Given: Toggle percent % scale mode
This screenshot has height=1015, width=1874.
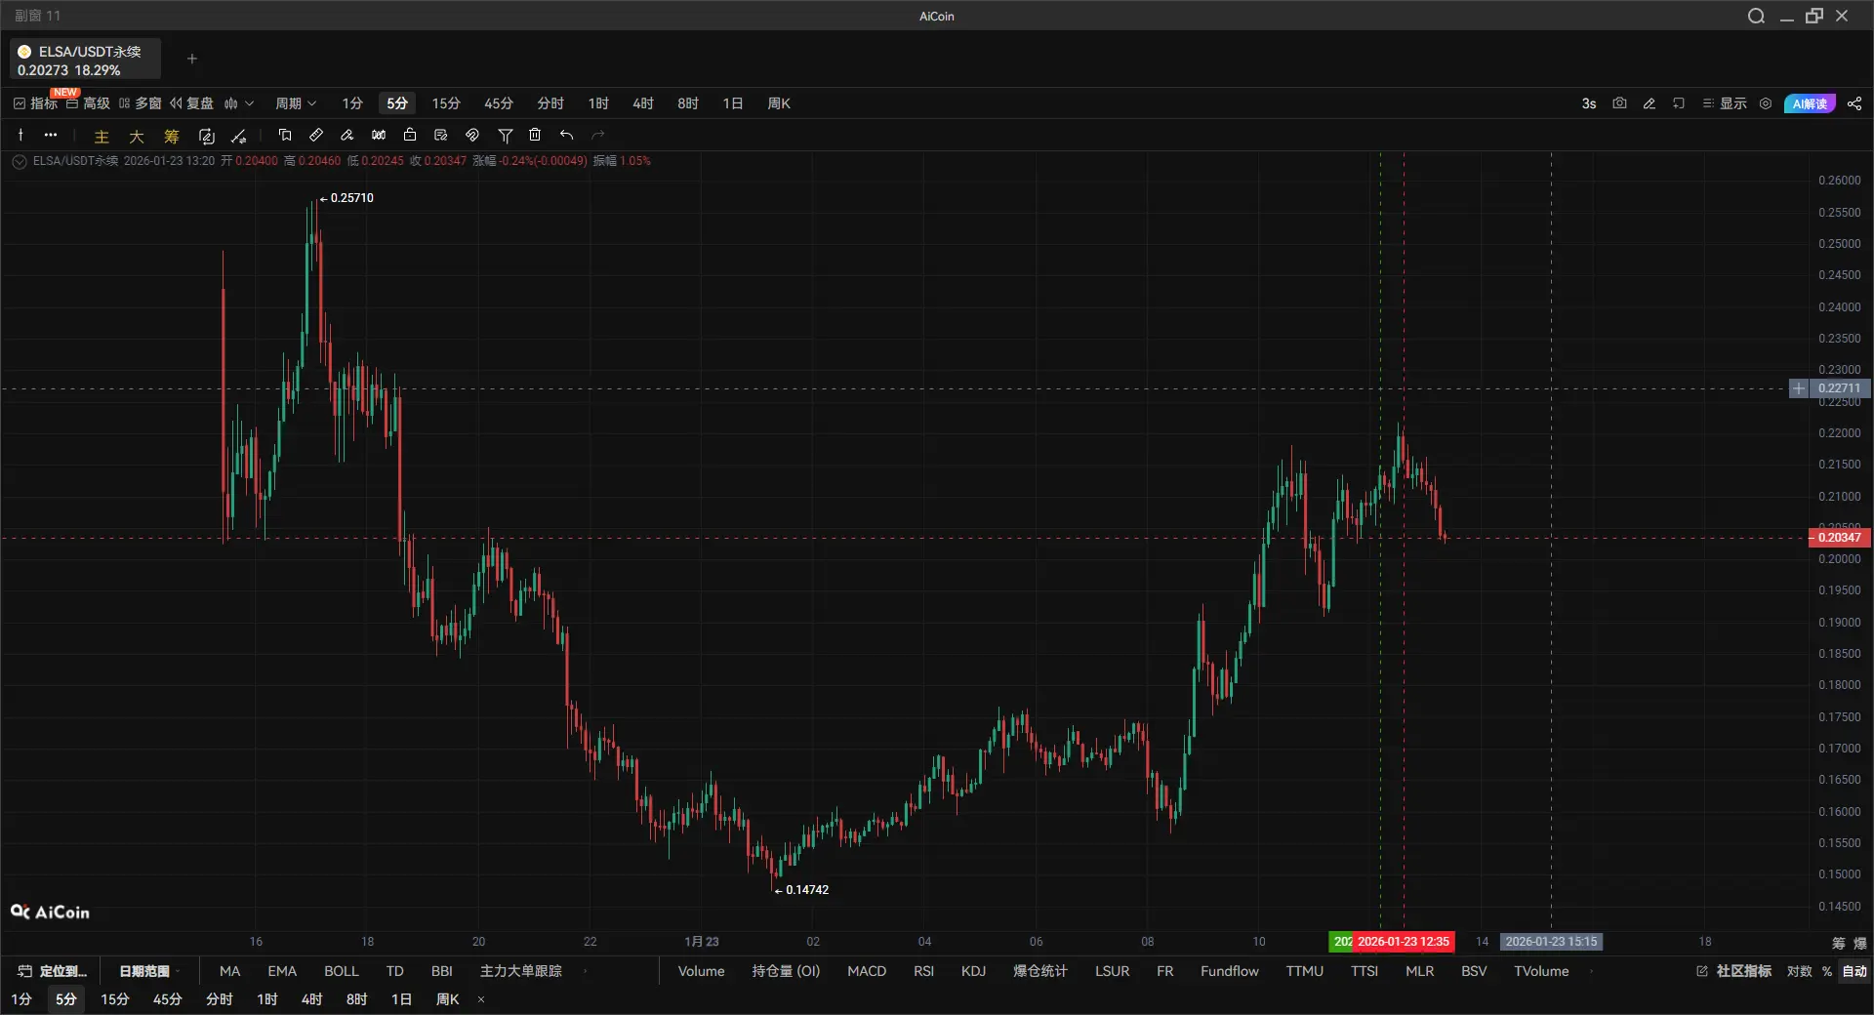Looking at the screenshot, I should click(x=1827, y=971).
